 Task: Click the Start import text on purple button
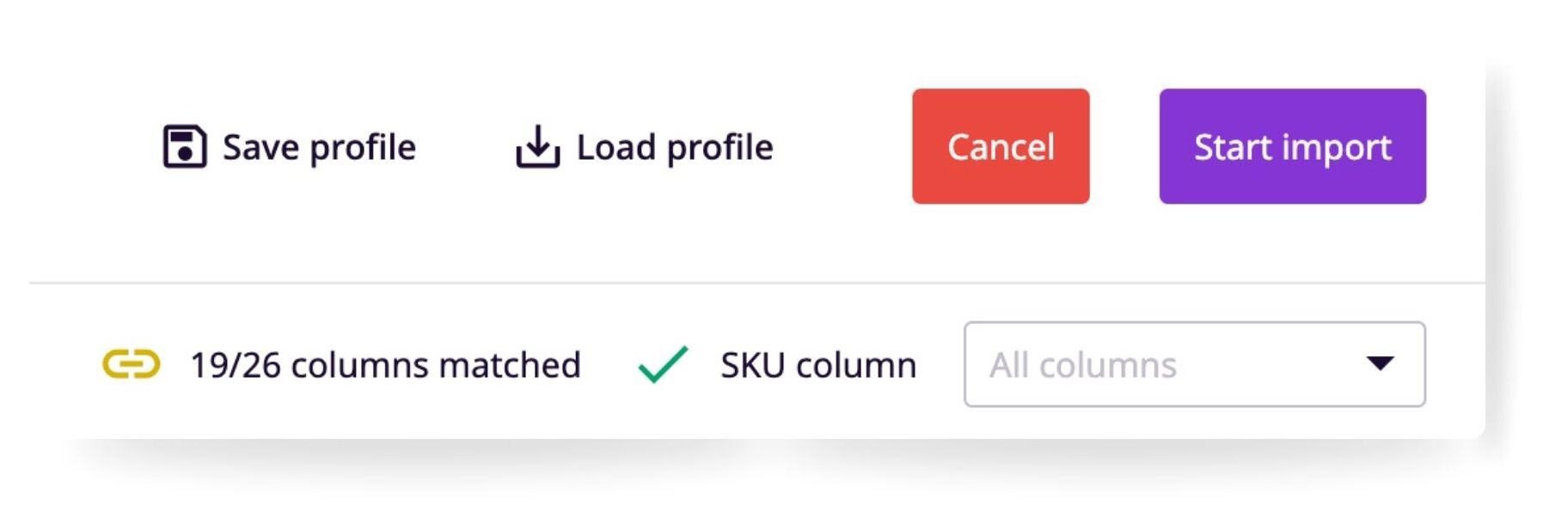[1292, 148]
